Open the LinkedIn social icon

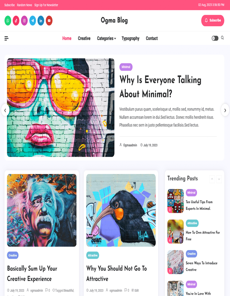41,21
